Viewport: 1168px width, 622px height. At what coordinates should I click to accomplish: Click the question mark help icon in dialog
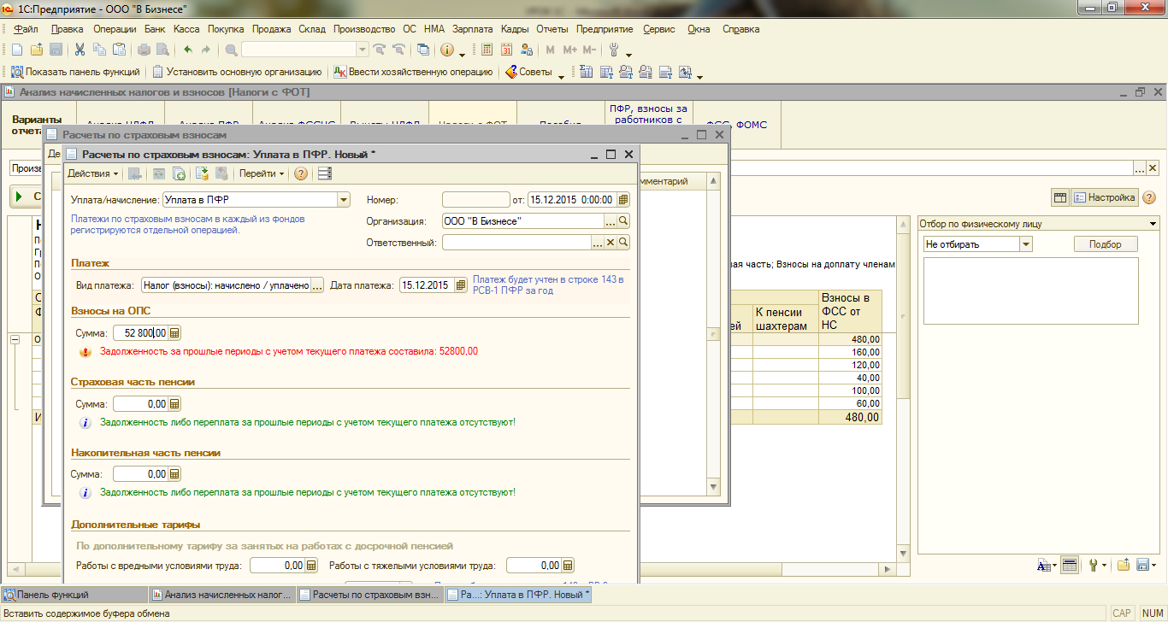[x=301, y=173]
